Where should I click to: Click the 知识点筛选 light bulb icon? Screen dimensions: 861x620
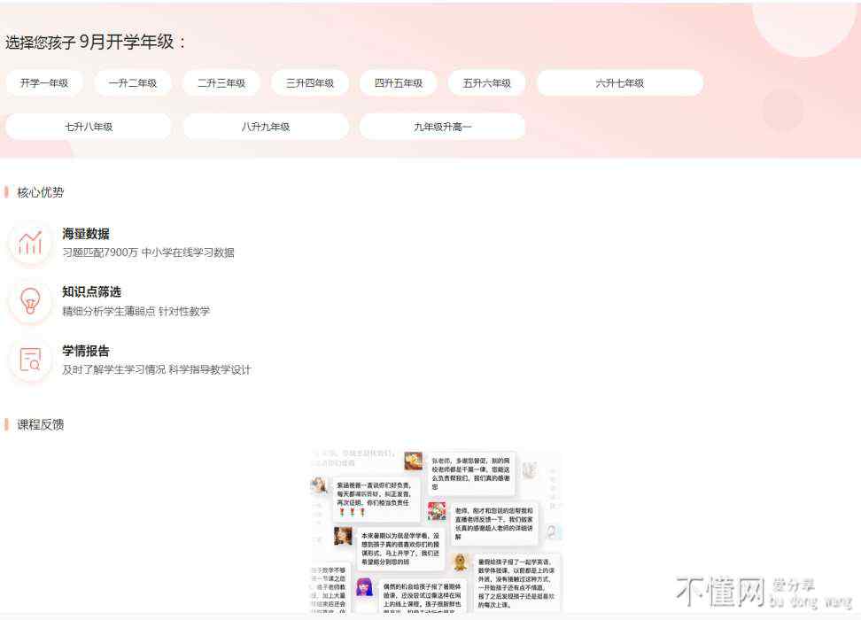click(31, 301)
